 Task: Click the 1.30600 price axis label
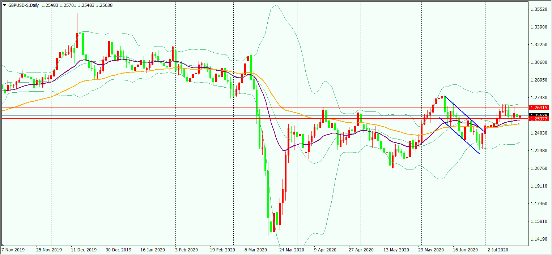click(539, 62)
